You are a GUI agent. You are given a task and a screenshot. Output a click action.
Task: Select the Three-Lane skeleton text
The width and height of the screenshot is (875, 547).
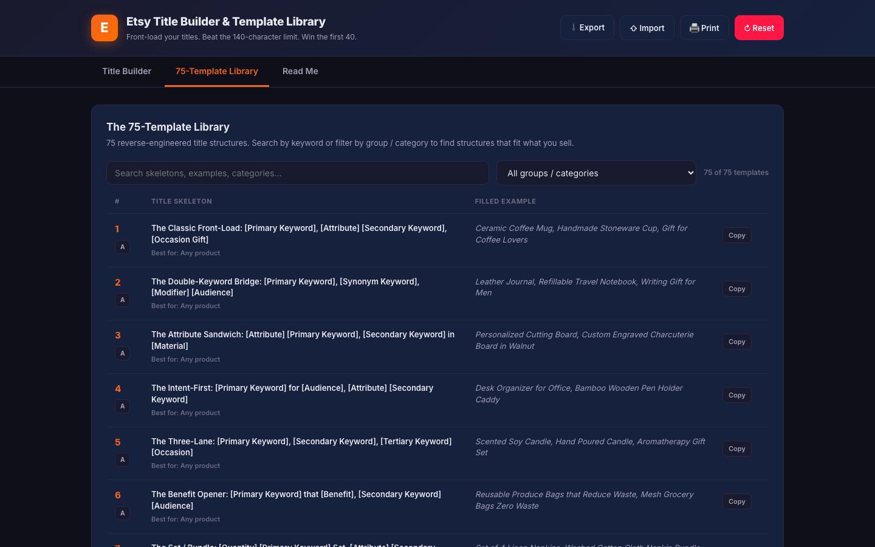coord(301,447)
